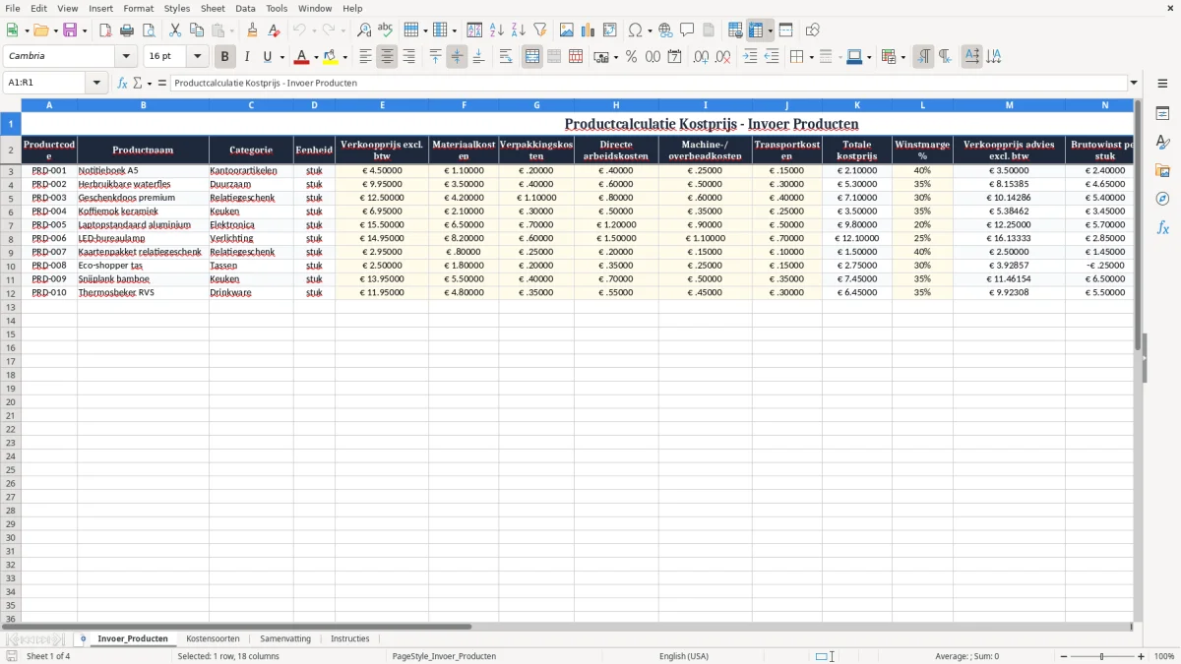Toggle Center Horizontally alignment

(x=388, y=57)
